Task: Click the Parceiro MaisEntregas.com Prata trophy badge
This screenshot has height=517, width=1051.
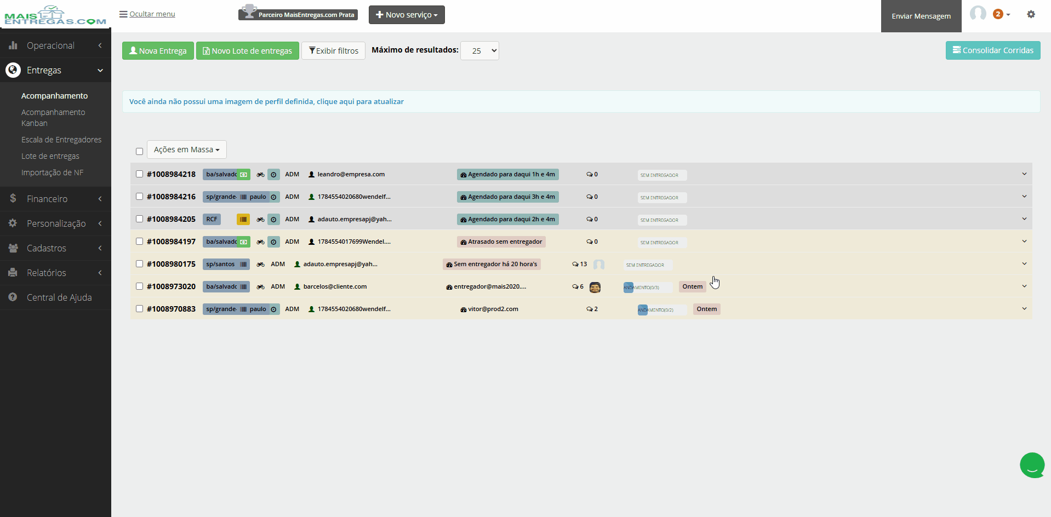Action: point(298,14)
